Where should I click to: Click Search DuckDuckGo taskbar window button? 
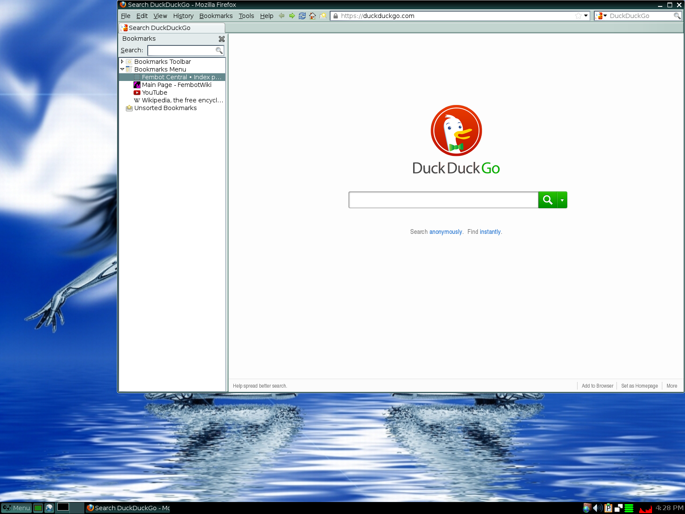[x=128, y=508]
